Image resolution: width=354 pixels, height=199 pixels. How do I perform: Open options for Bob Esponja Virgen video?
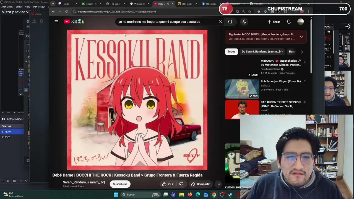pos(305,82)
